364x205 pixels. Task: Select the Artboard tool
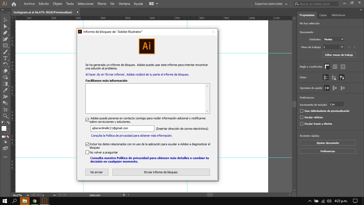click(5, 109)
